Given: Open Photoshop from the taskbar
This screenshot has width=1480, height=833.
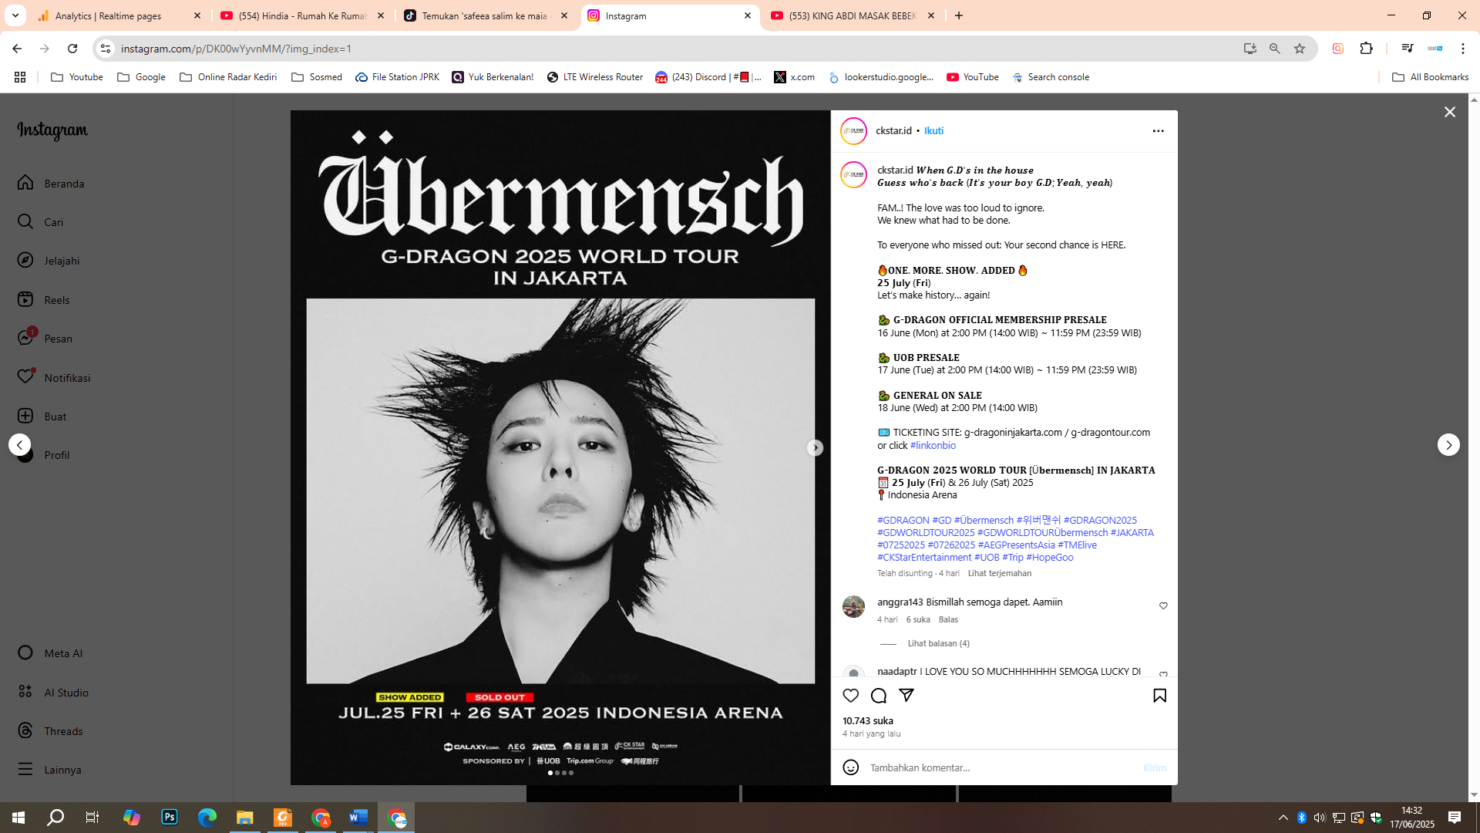Looking at the screenshot, I should pyautogui.click(x=170, y=818).
